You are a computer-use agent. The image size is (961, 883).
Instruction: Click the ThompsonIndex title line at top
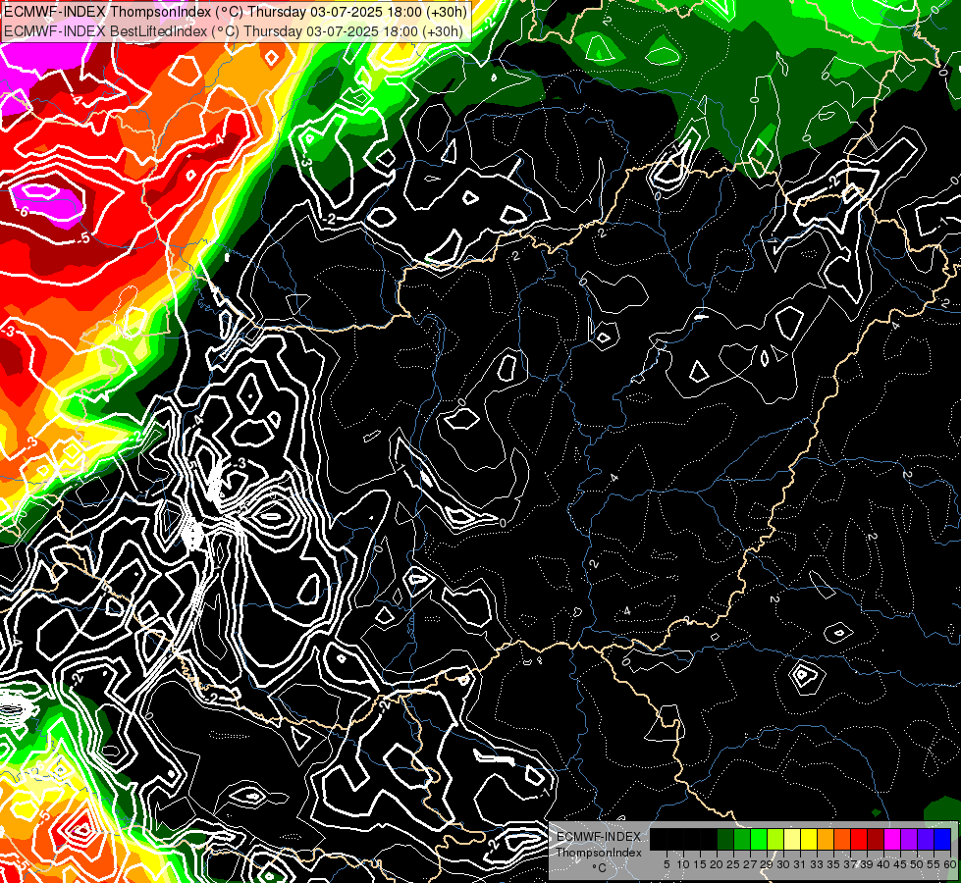[x=236, y=12]
